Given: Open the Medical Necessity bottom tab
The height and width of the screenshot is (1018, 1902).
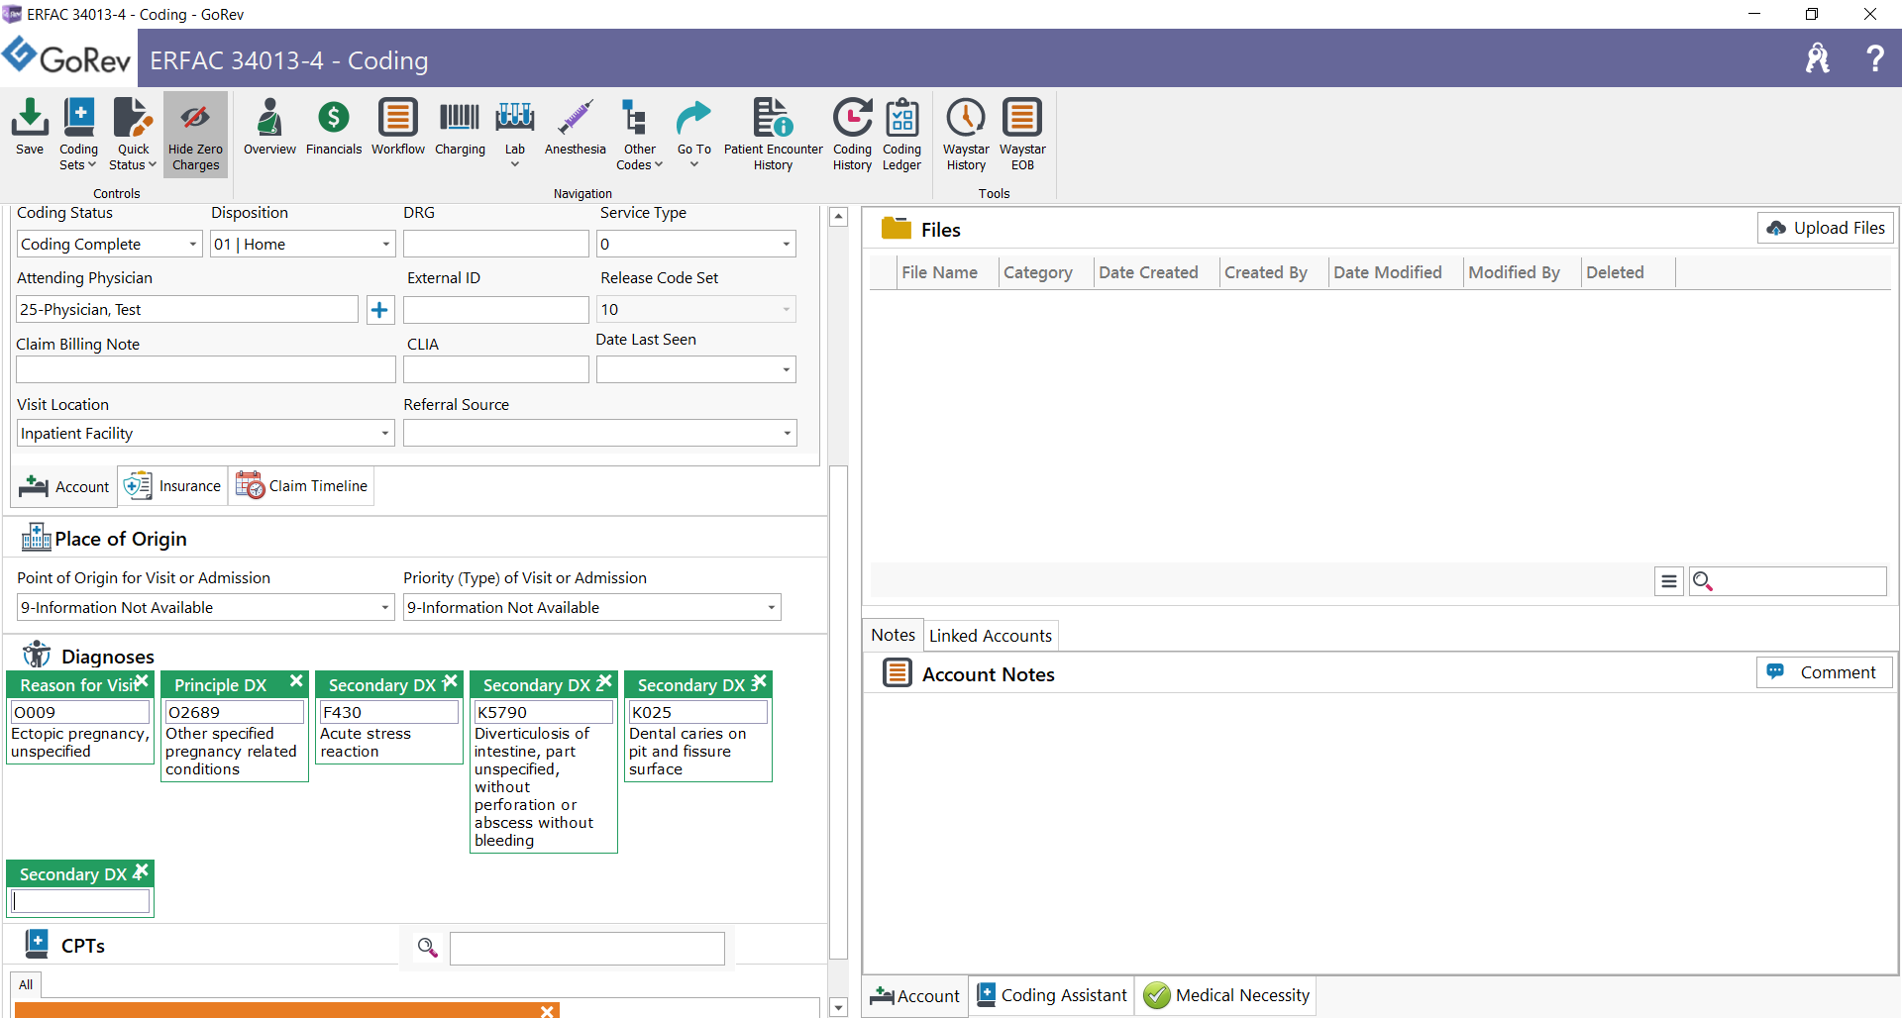Looking at the screenshot, I should (x=1226, y=995).
